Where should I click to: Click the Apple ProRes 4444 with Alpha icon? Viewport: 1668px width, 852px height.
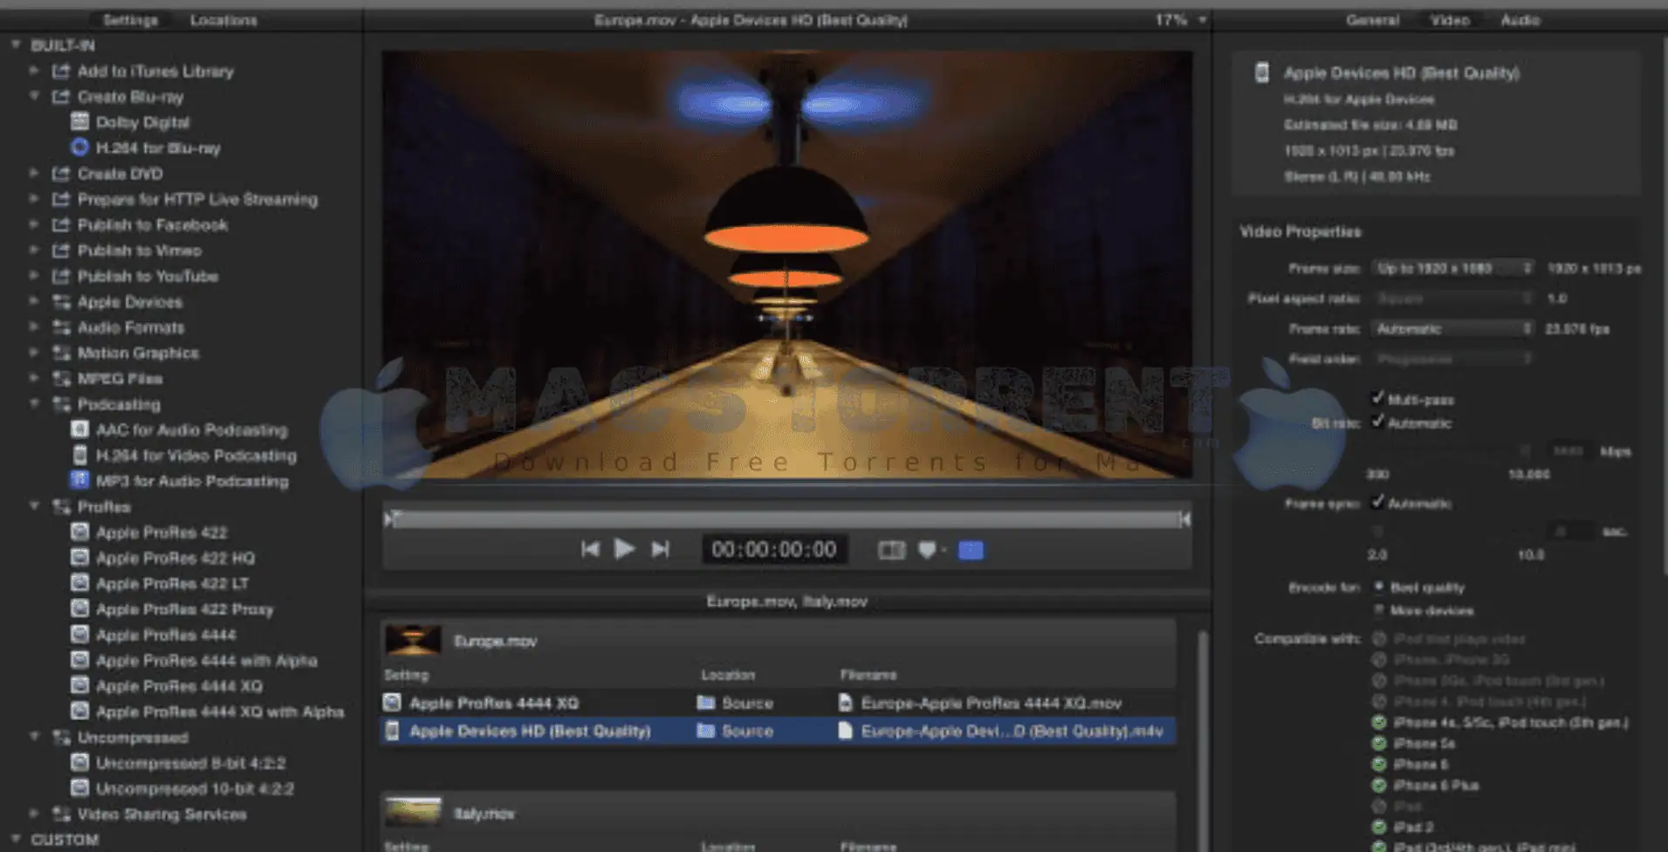point(79,660)
